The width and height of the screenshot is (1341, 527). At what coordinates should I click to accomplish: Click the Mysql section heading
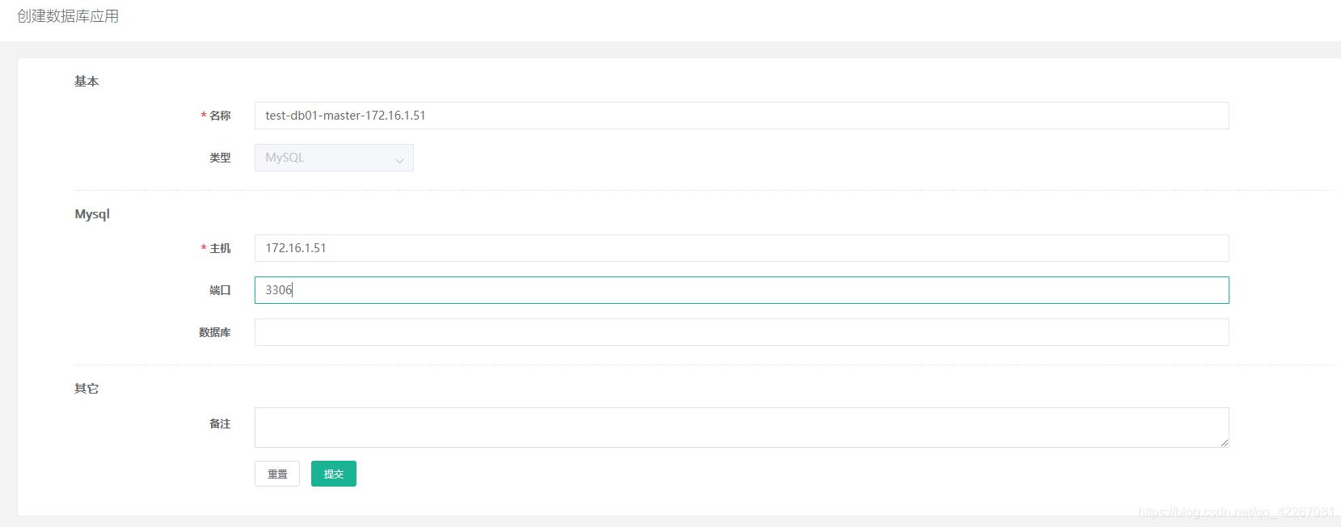tap(92, 214)
